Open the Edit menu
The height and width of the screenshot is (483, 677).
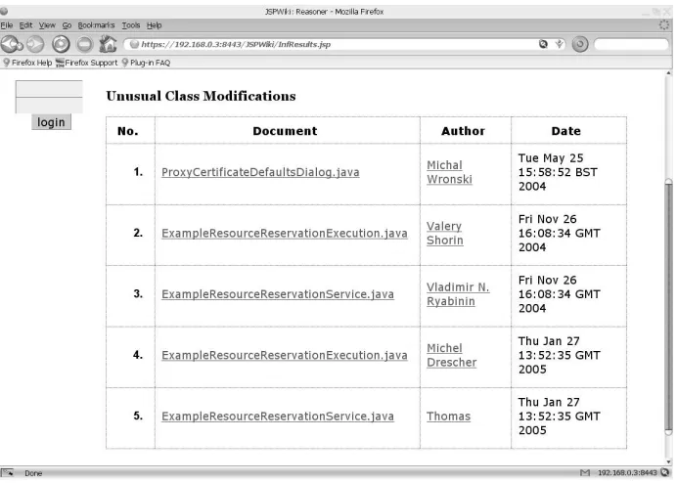pos(25,25)
